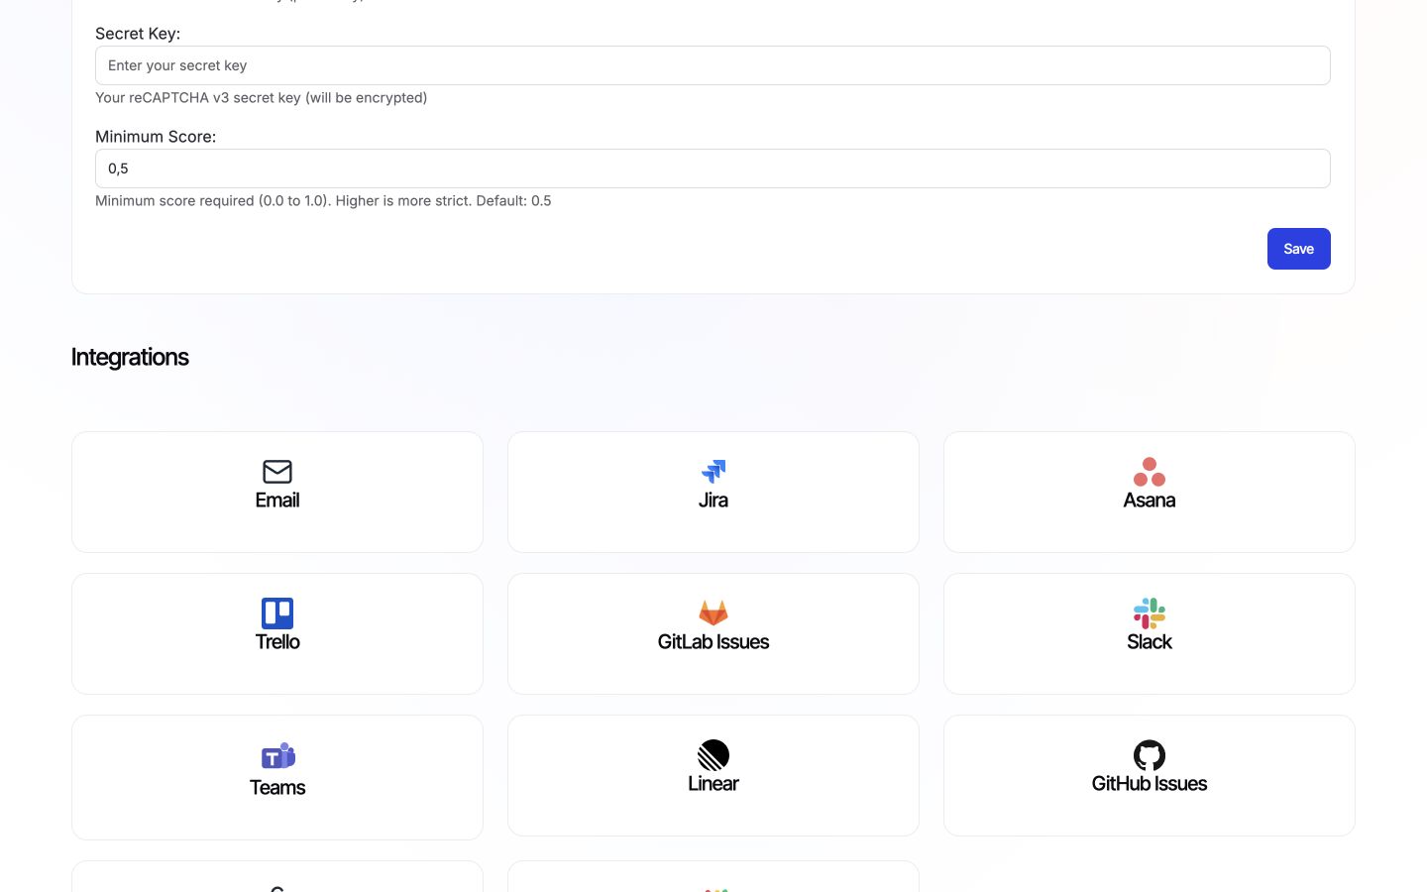The width and height of the screenshot is (1427, 892).
Task: Click the Integrations heading
Action: point(130,357)
